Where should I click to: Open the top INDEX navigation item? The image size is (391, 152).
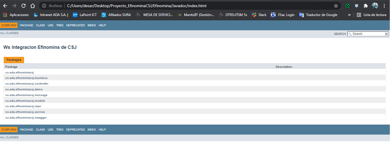coord(92,25)
